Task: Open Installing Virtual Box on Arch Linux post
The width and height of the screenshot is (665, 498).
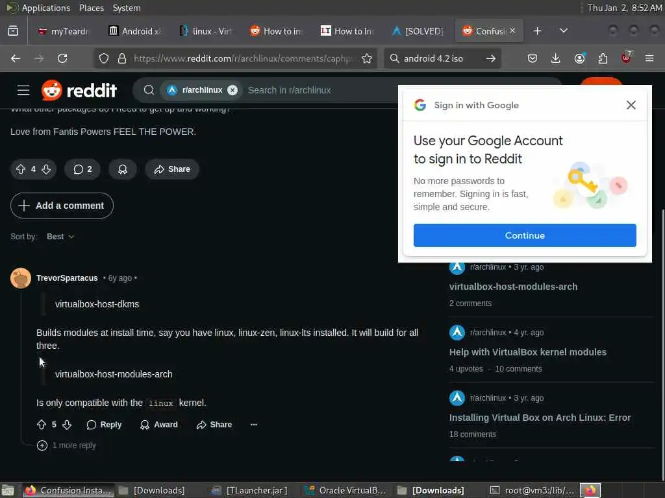Action: [x=540, y=418]
